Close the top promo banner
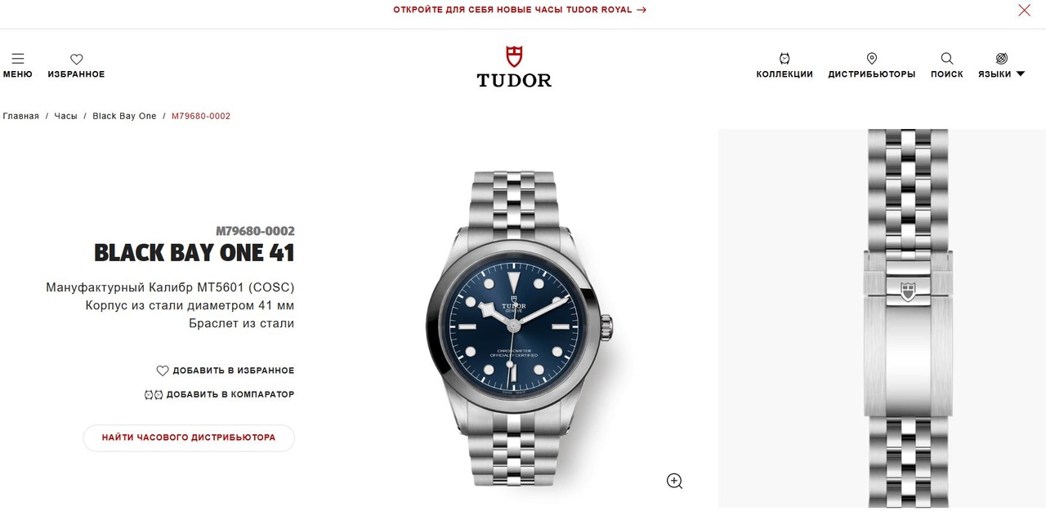Viewport: 1046px width, 515px height. 1024,10
